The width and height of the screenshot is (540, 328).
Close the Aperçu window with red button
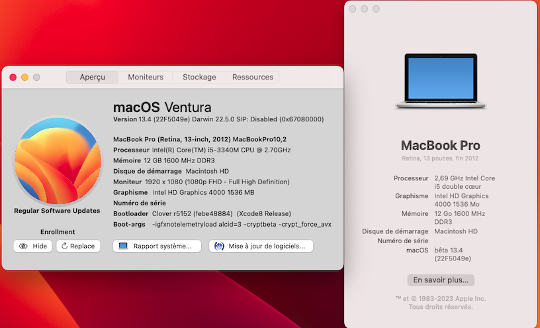[13, 78]
